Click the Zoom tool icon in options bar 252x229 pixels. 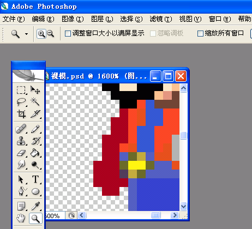pos(16,34)
